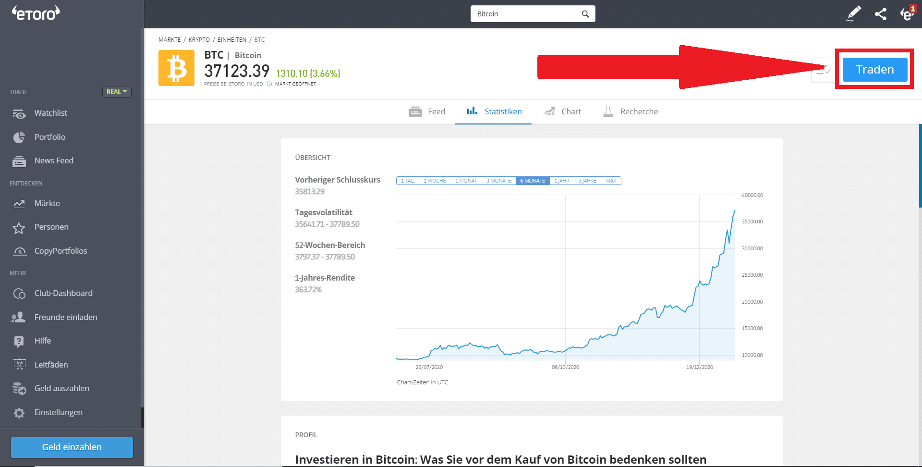Click the Personen star icon

19,228
